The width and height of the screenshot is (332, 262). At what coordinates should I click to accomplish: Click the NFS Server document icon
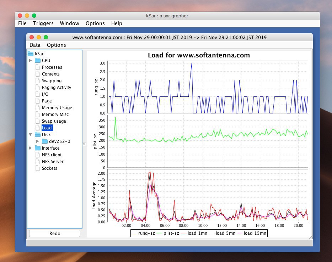(38, 161)
